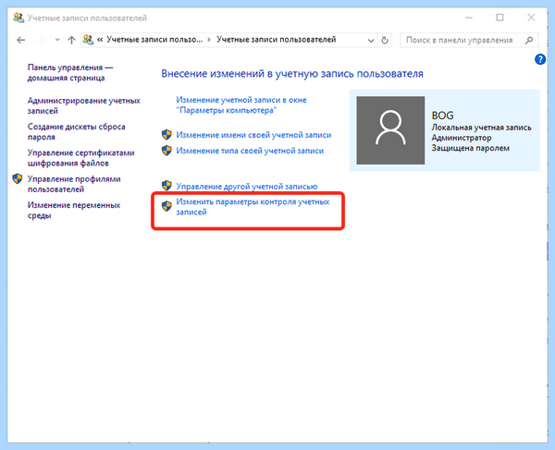Open help with the question mark icon
The height and width of the screenshot is (450, 555).
point(540,59)
